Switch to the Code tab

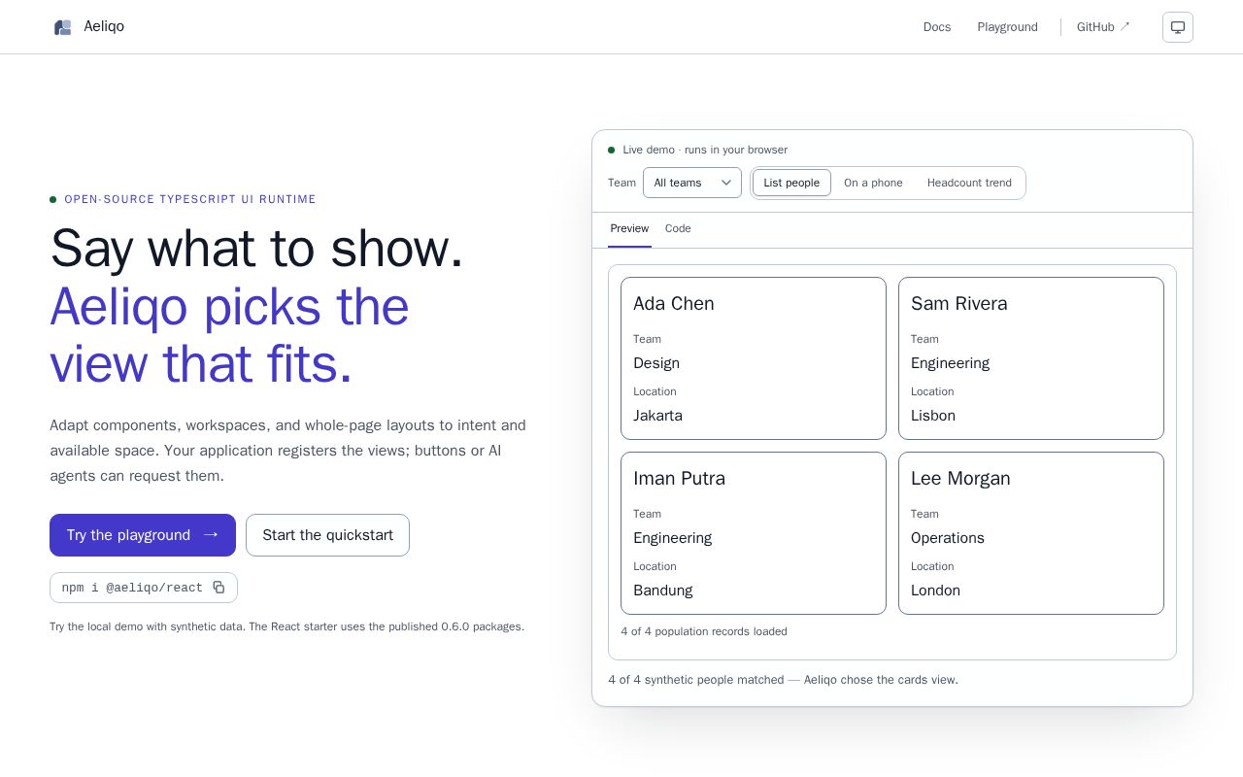(x=678, y=228)
